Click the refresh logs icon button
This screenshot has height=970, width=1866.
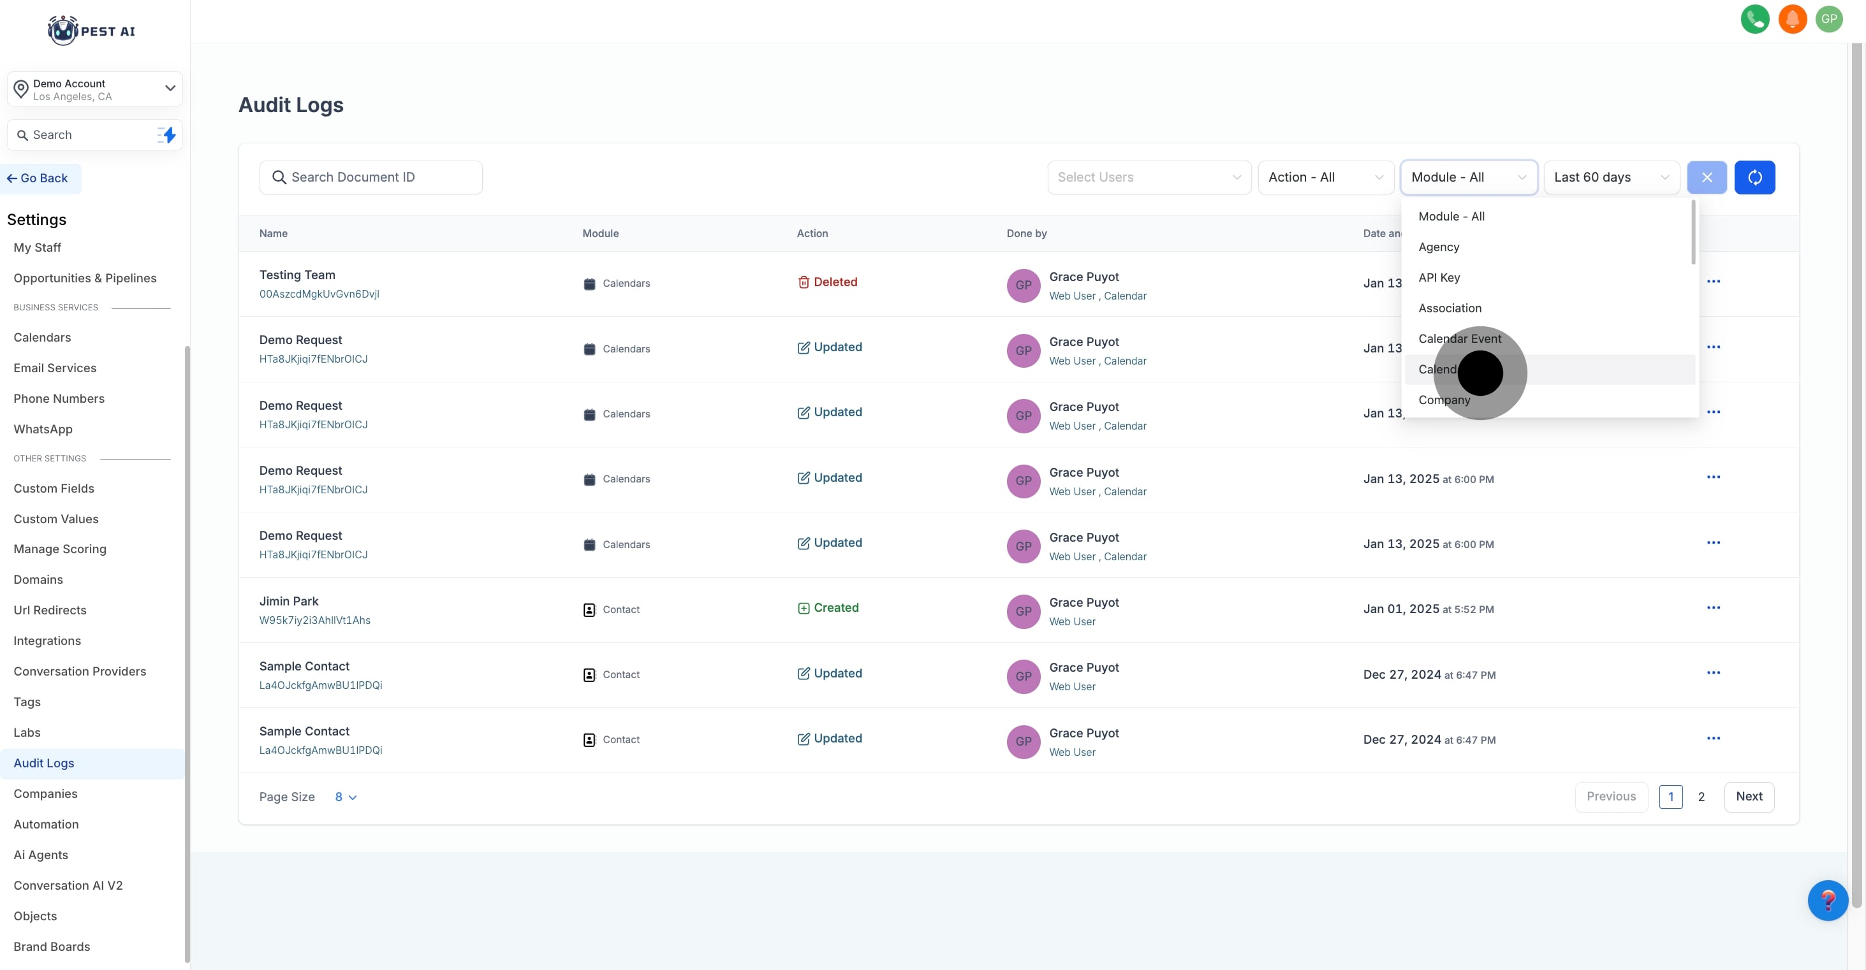point(1754,177)
